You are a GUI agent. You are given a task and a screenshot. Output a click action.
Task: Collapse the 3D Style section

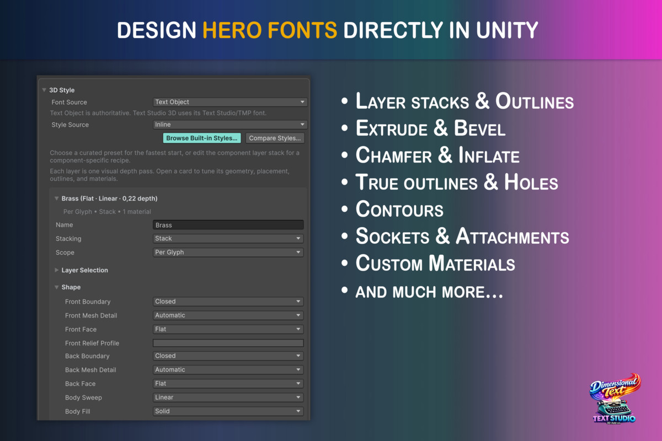[x=44, y=90]
